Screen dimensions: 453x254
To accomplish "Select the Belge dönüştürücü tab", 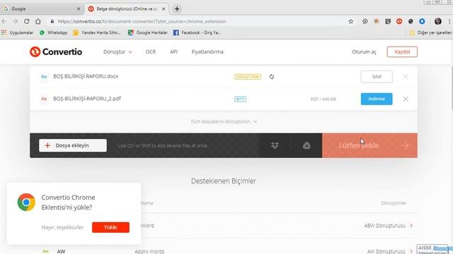I will tap(127, 9).
